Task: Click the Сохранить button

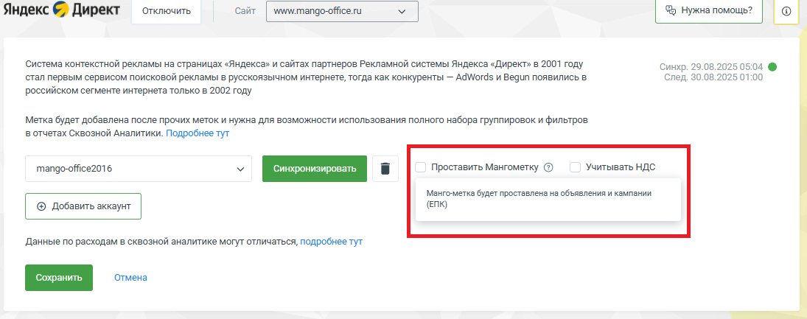Action: pos(59,278)
